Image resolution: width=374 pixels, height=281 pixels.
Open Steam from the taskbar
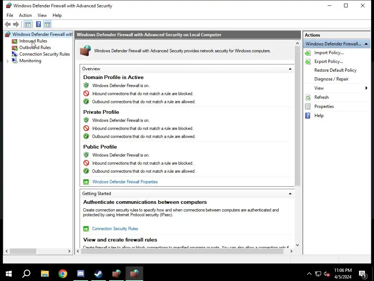pos(99,274)
